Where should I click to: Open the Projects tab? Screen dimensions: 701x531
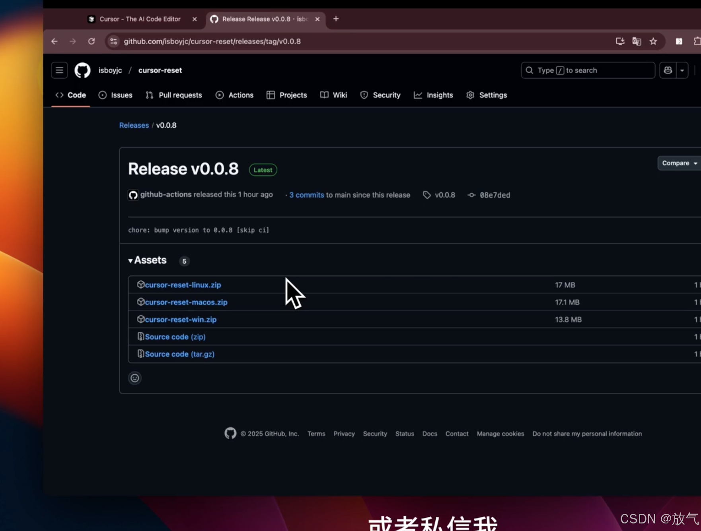(x=287, y=95)
